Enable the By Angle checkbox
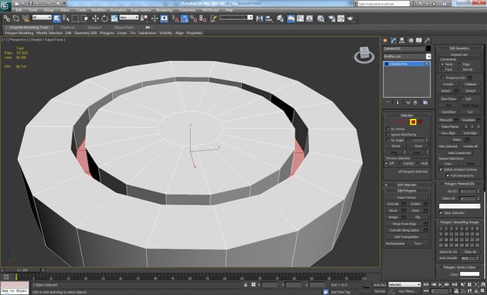The height and width of the screenshot is (295, 487). [x=388, y=141]
